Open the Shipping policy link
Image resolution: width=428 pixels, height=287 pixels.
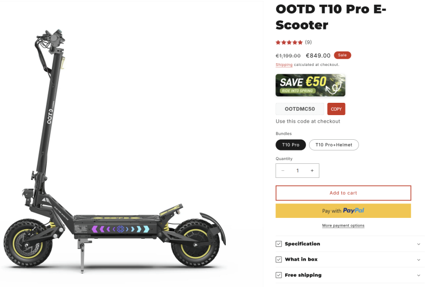pyautogui.click(x=284, y=65)
